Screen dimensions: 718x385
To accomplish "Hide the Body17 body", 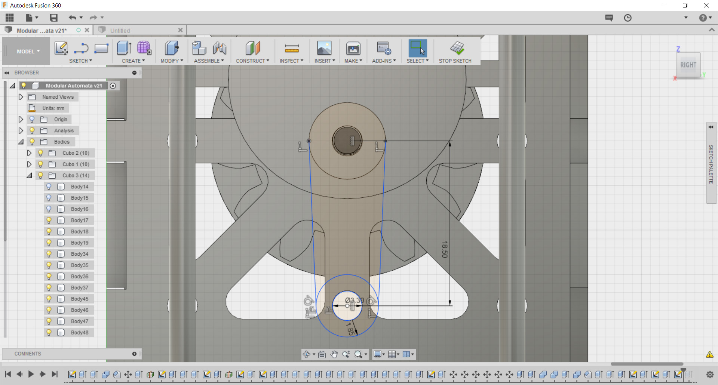I will pos(49,220).
